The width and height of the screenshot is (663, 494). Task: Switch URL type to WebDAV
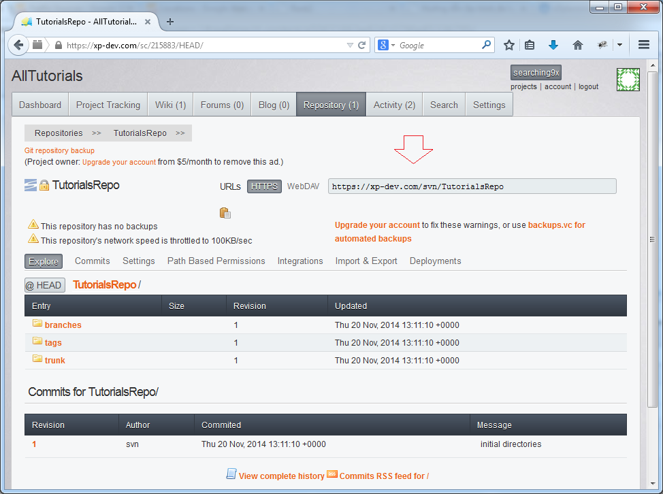303,186
